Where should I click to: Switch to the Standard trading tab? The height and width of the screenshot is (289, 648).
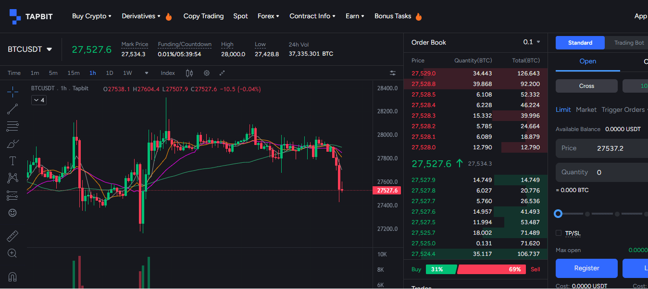pos(580,43)
